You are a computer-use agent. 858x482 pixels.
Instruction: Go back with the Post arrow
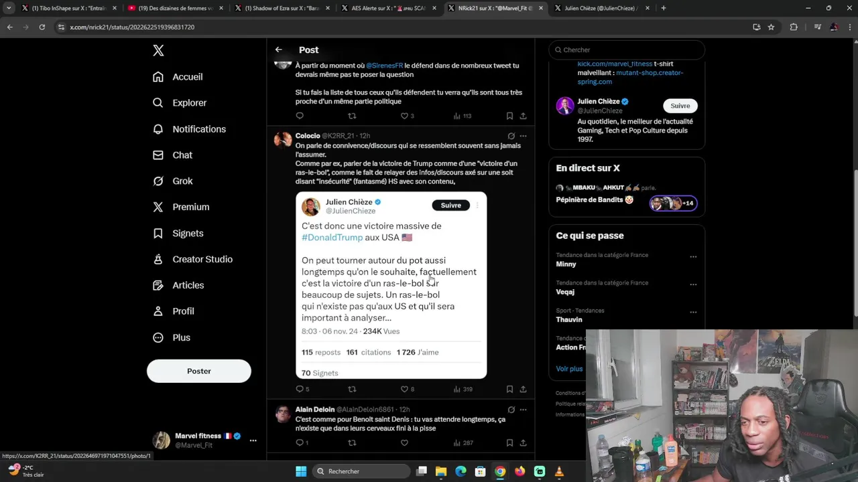tap(278, 50)
